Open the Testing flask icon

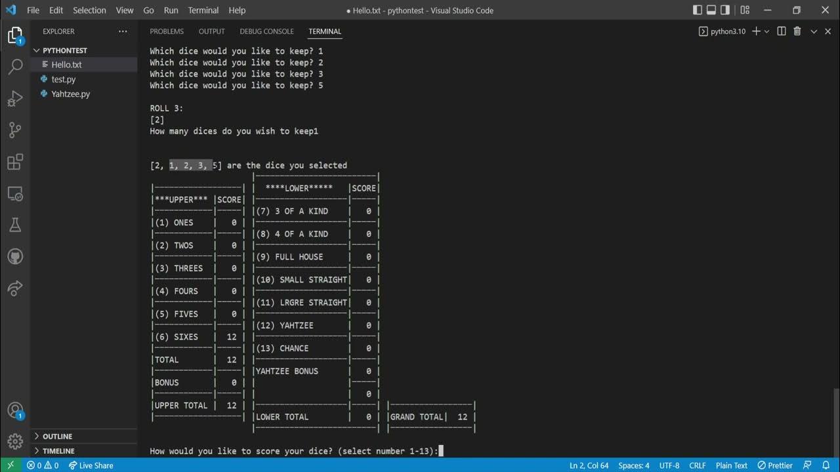[x=15, y=225]
